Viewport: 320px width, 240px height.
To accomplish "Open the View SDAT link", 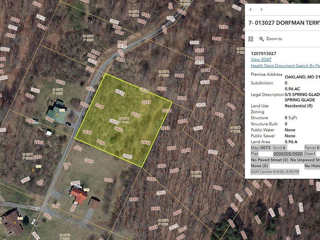I will 261,60.
